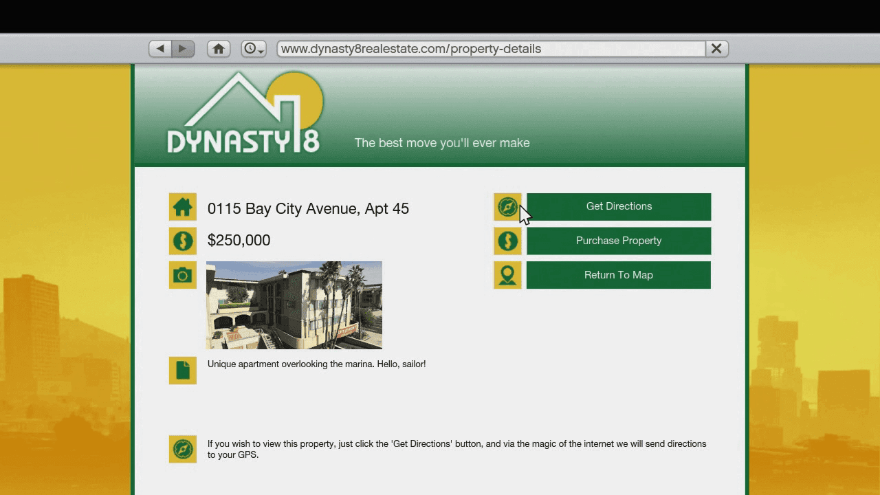Click the house icon beside the address
Screen dimensions: 880x495
tap(183, 207)
